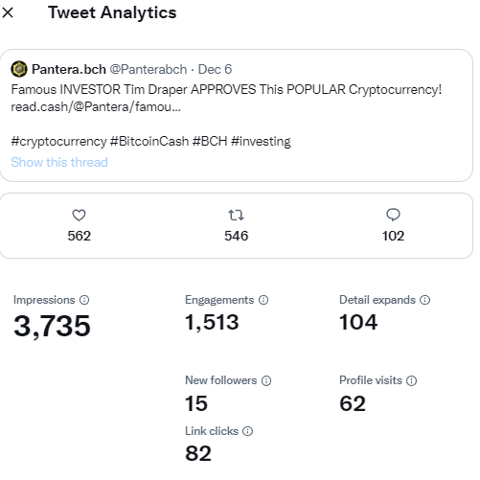
Task: Open Detail expands info icon
Action: click(424, 300)
